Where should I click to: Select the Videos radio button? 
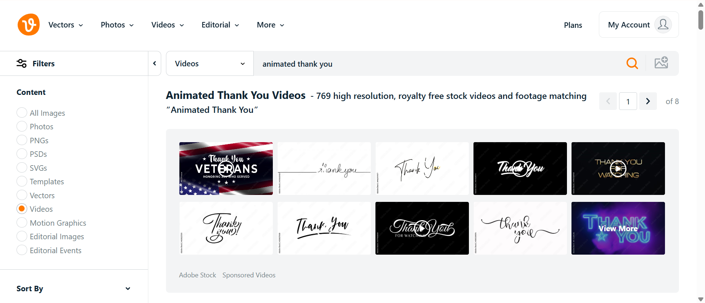[x=22, y=209]
